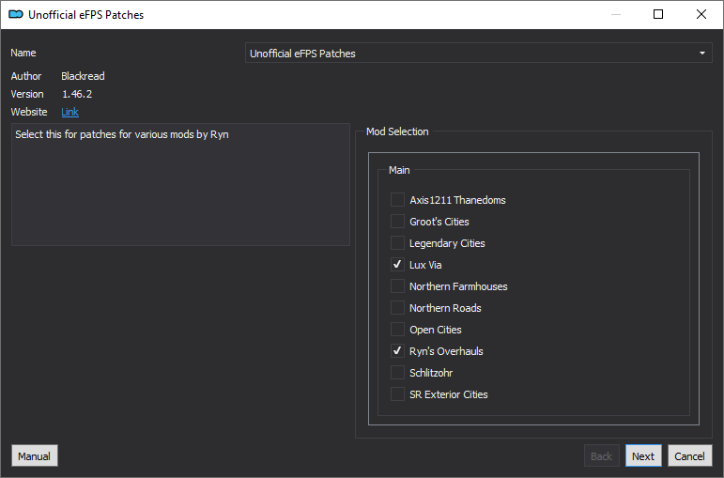Tick the Legendary Cities checkbox

398,243
